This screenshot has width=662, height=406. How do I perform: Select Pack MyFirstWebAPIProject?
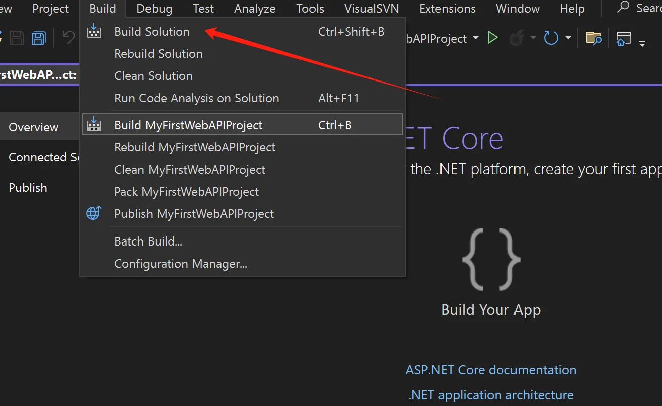242,191
